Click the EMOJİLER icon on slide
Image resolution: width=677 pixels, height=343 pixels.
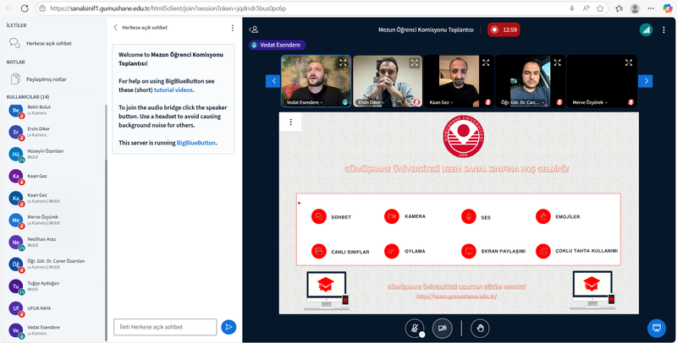tap(543, 216)
